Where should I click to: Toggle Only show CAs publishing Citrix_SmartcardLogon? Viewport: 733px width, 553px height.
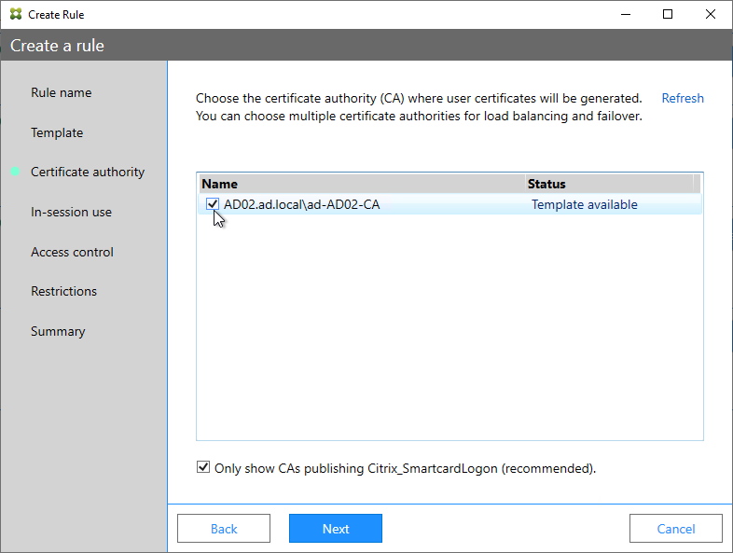point(203,467)
